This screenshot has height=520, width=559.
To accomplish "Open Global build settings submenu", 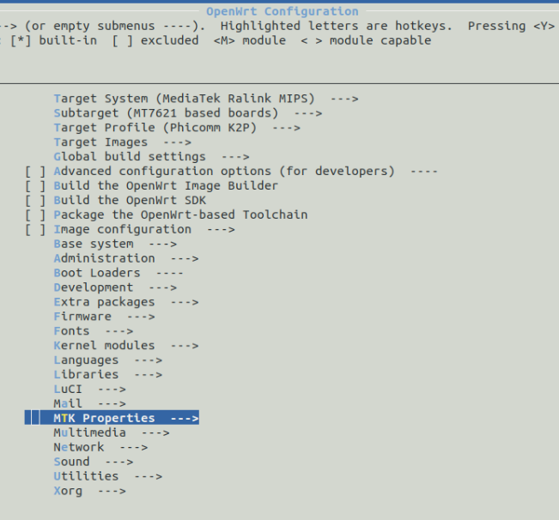I will click(x=151, y=157).
